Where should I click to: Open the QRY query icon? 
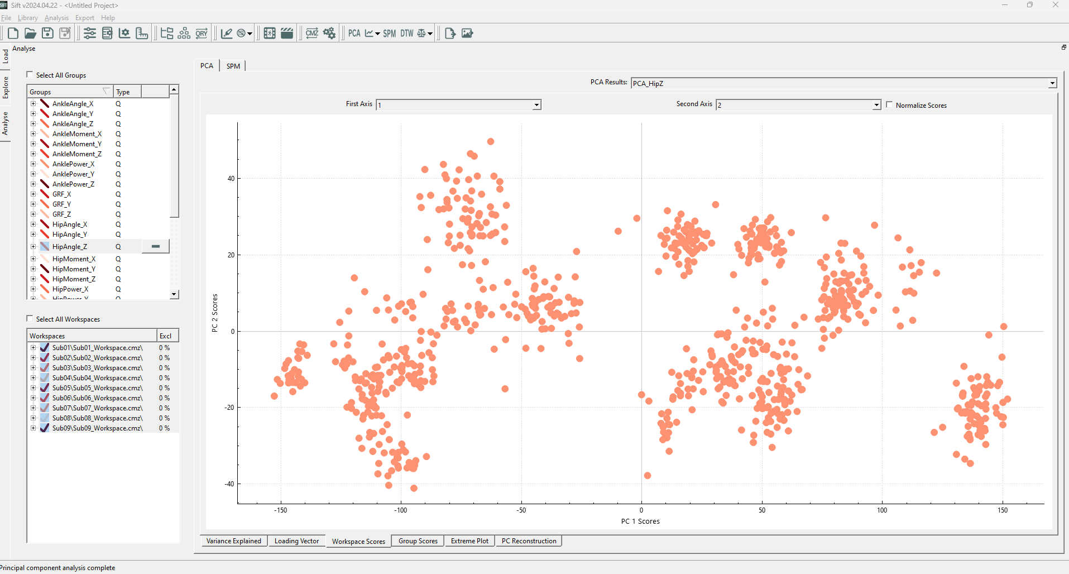click(202, 34)
